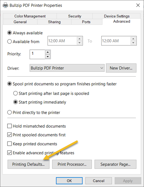Open the Separator Page settings

pyautogui.click(x=115, y=164)
